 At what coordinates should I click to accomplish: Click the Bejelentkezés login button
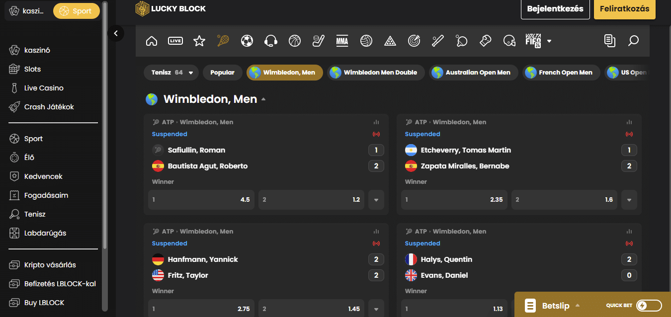555,9
